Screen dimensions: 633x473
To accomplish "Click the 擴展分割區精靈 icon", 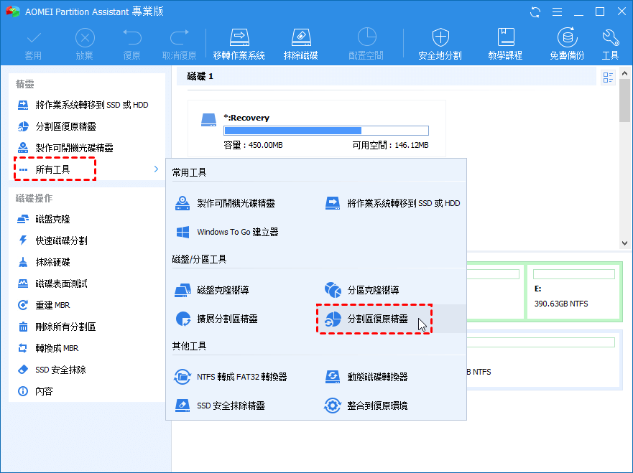I will point(183,319).
